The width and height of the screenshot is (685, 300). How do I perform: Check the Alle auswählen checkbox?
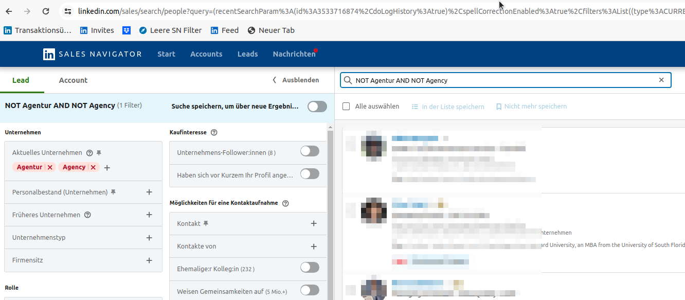click(x=346, y=107)
